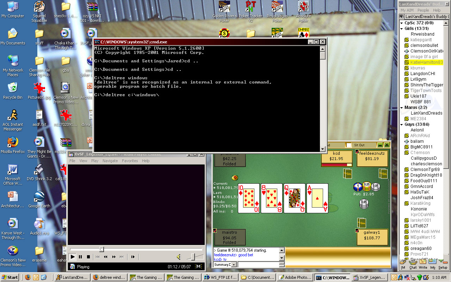
Task: Open Recycle Bin desktop icon
Action: pos(13,91)
